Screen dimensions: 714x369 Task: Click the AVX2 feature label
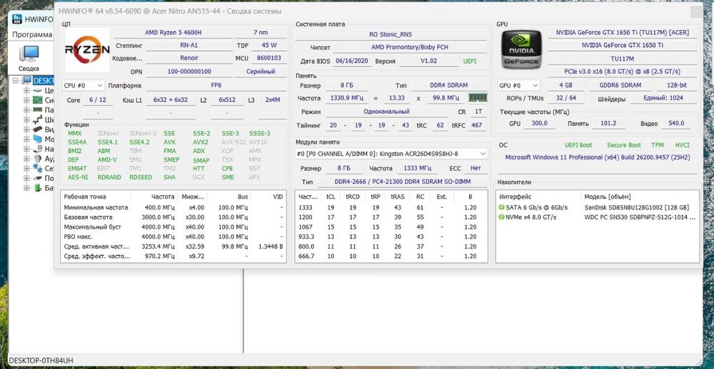[x=201, y=142]
